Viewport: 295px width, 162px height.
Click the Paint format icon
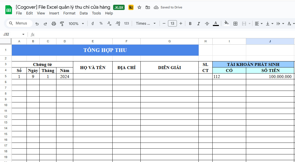62,23
